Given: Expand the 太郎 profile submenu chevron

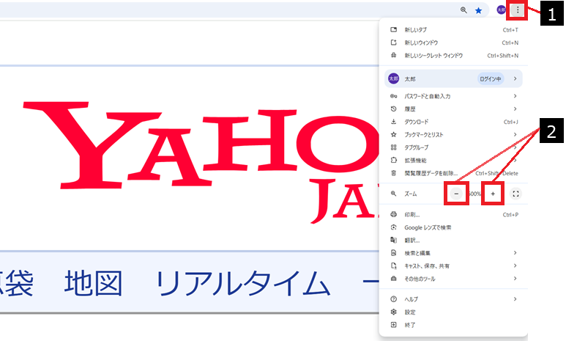Looking at the screenshot, I should (515, 78).
